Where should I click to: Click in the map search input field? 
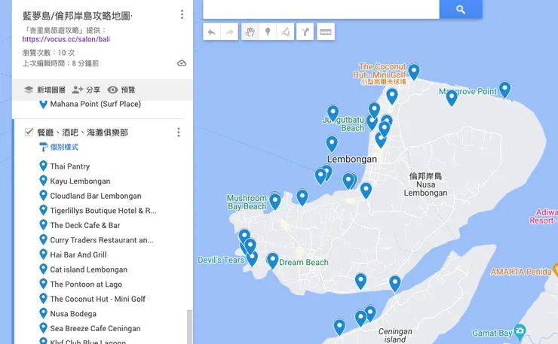click(x=321, y=10)
